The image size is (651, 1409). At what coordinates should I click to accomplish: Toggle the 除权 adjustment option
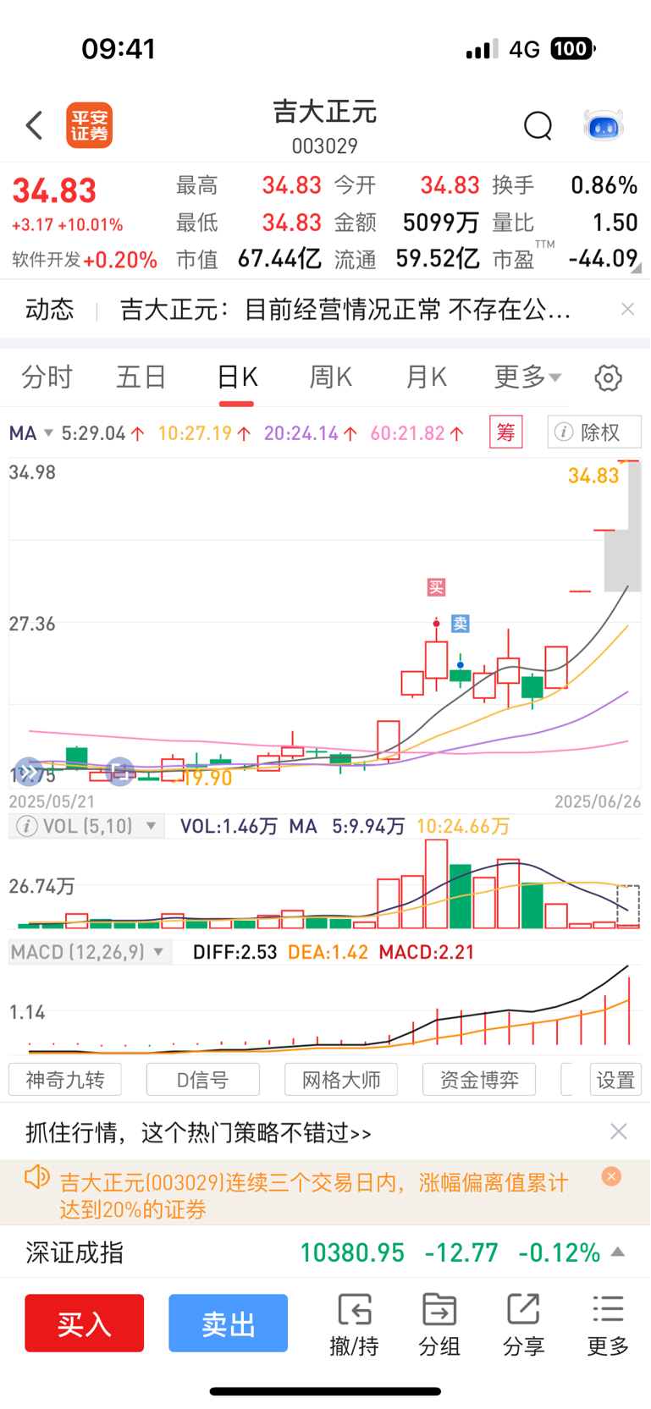(594, 432)
